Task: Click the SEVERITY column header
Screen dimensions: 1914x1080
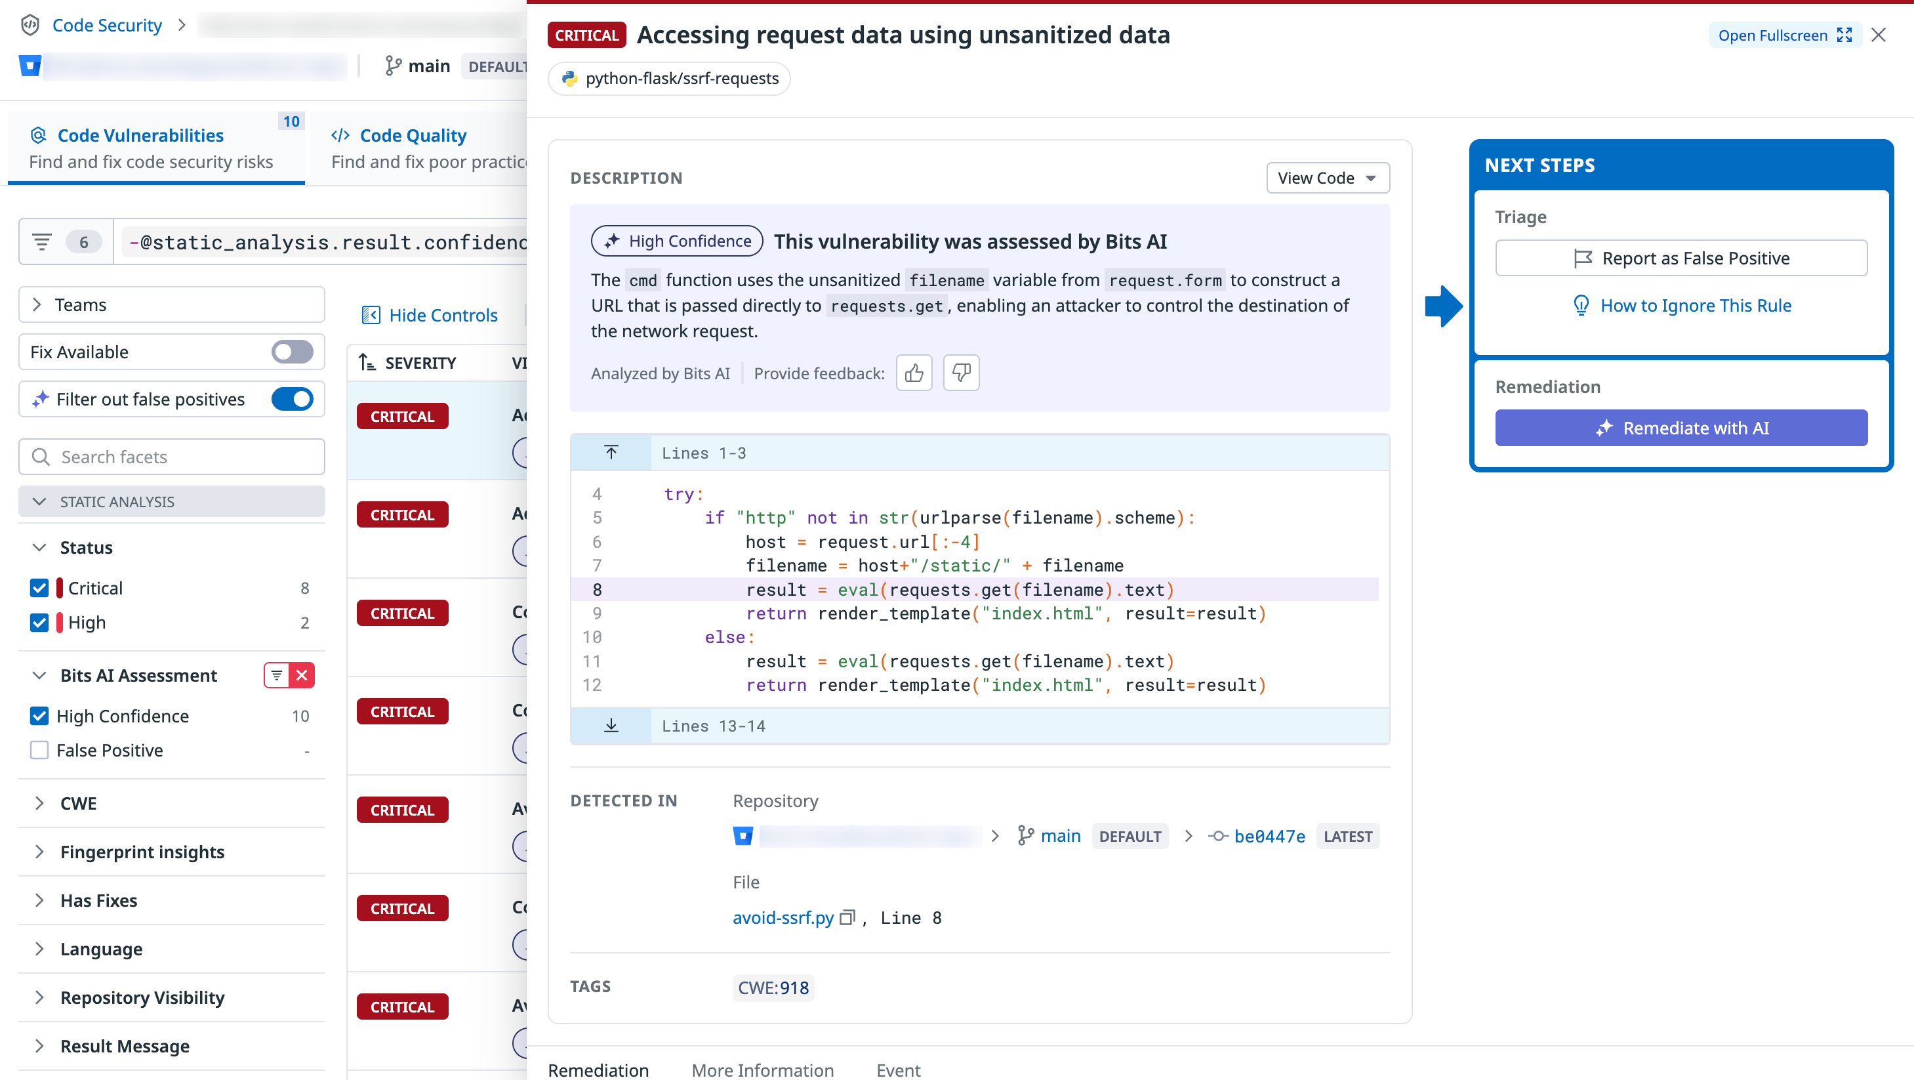Action: (x=420, y=363)
